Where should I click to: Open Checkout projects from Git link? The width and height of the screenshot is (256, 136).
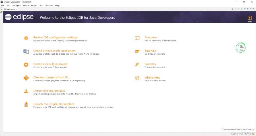click(51, 77)
